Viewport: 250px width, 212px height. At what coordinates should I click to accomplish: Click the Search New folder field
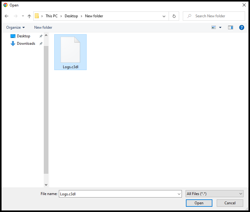point(214,16)
